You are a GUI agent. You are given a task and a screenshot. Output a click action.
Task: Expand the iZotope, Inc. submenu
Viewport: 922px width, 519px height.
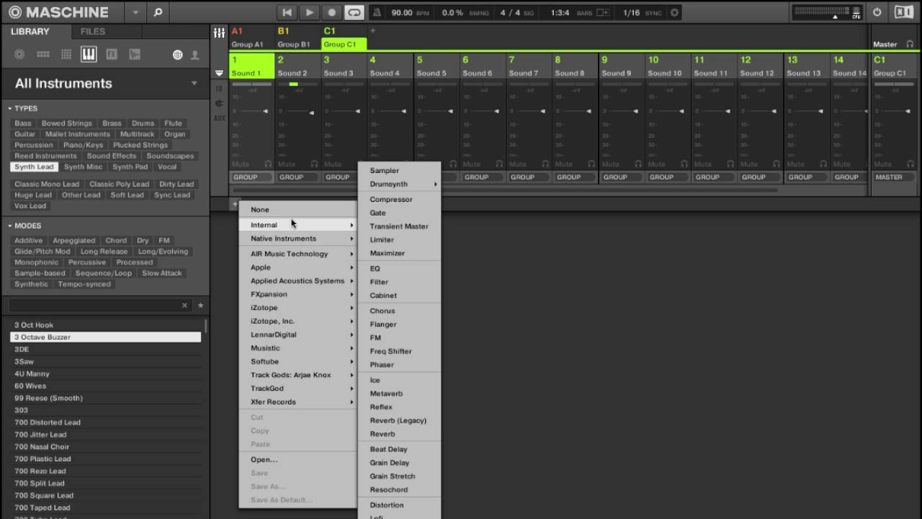297,321
